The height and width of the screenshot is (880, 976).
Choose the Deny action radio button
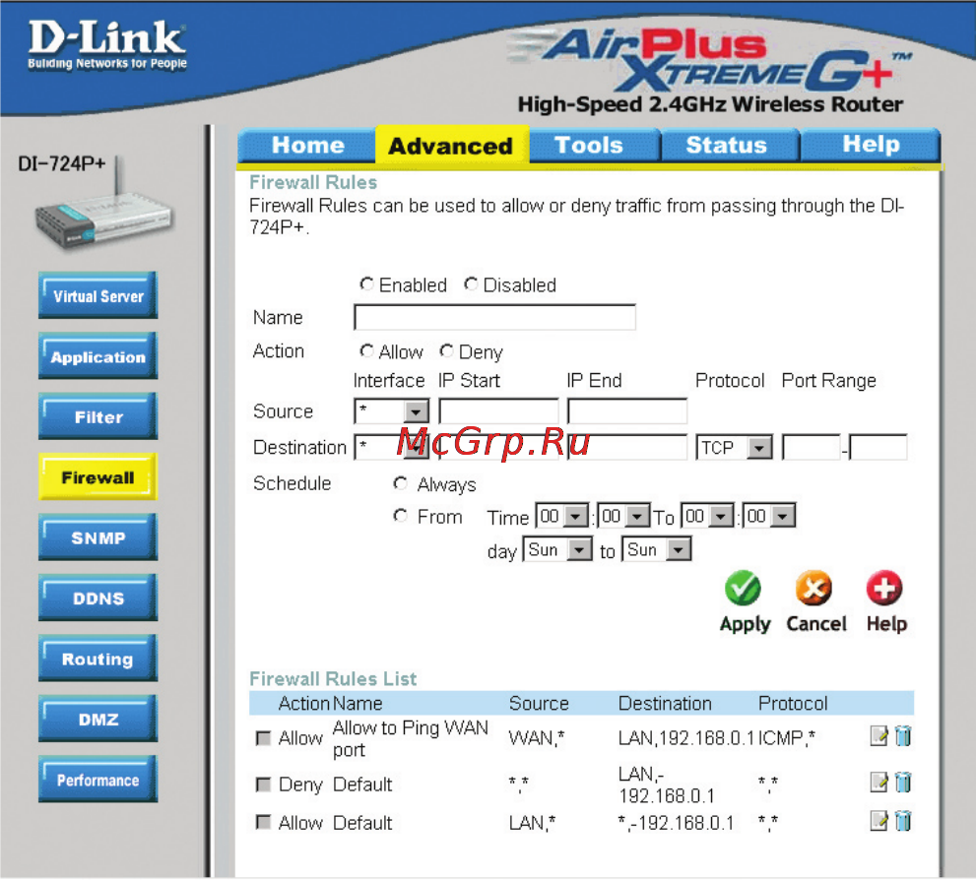click(446, 351)
